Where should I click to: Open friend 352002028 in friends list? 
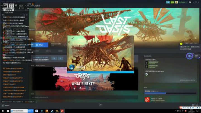pos(153,66)
